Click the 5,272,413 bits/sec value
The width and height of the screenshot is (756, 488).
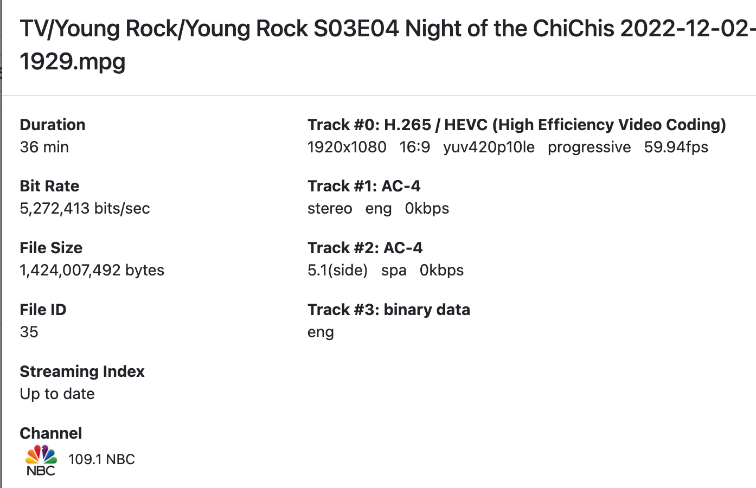coord(85,208)
